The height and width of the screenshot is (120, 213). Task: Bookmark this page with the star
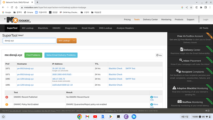click(x=191, y=7)
